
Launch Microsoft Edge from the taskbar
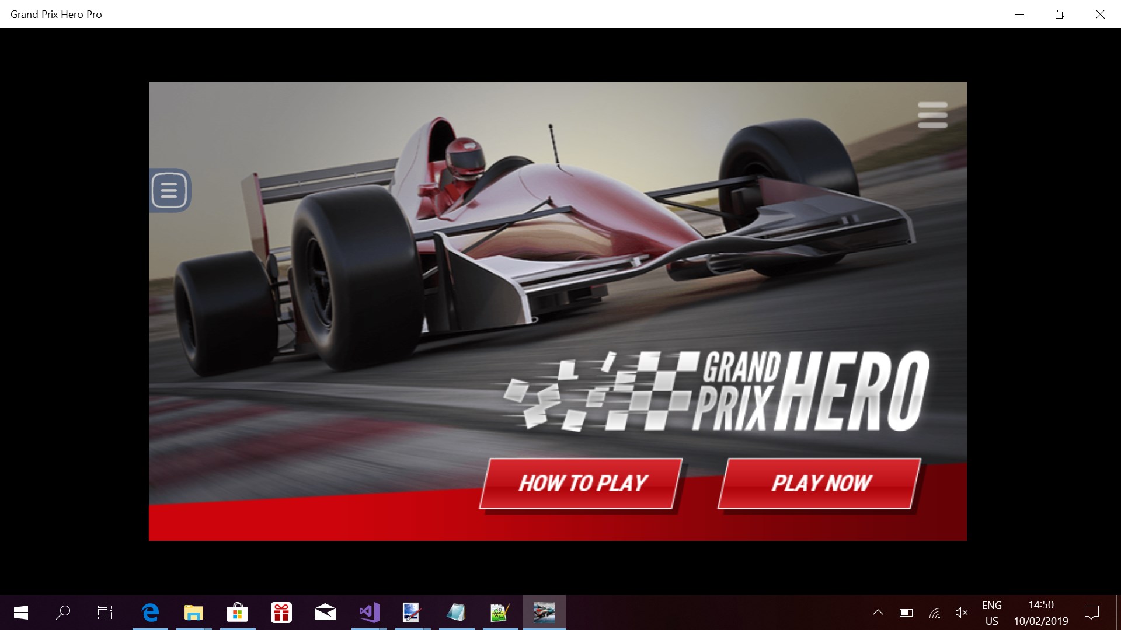pos(150,612)
